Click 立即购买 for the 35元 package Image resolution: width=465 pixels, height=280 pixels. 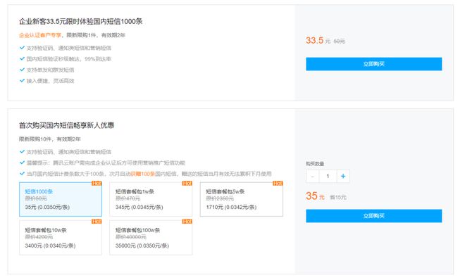[x=373, y=216]
